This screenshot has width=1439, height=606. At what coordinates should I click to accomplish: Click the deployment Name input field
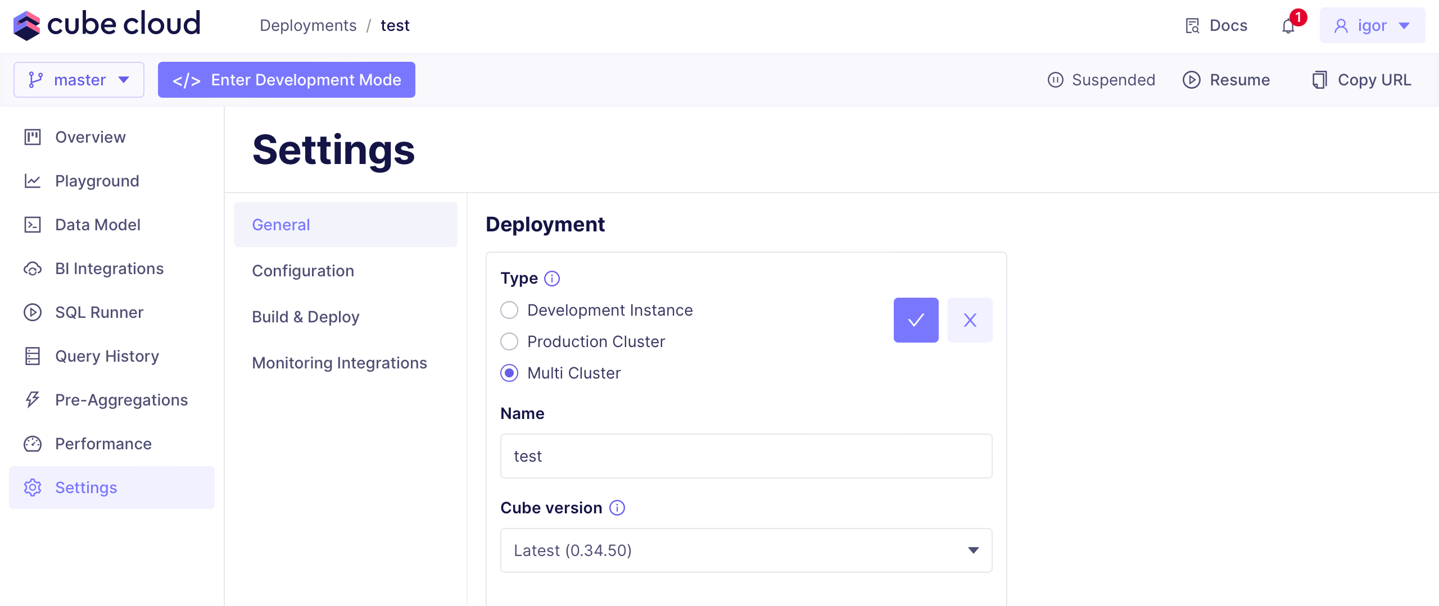point(746,456)
